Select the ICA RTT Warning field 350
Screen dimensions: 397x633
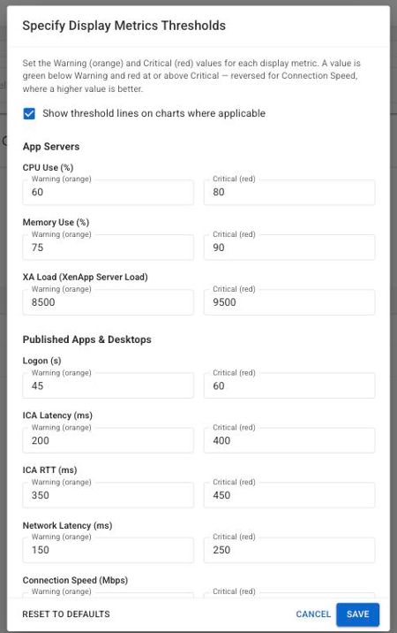108,495
